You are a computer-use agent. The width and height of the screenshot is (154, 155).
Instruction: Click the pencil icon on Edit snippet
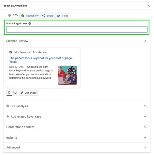pos(22,93)
